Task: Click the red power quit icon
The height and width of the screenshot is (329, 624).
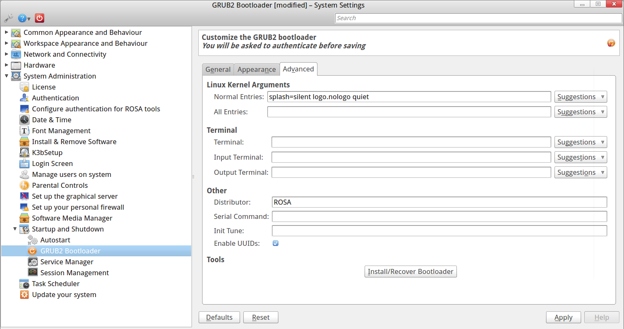Action: coord(40,18)
